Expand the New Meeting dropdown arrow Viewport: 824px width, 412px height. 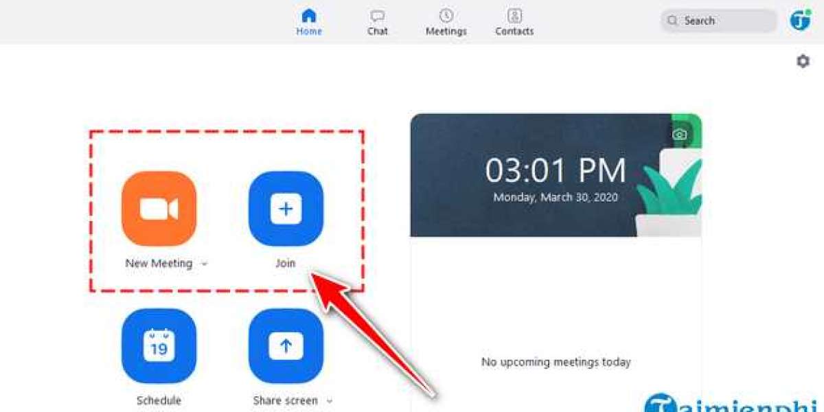coord(204,264)
